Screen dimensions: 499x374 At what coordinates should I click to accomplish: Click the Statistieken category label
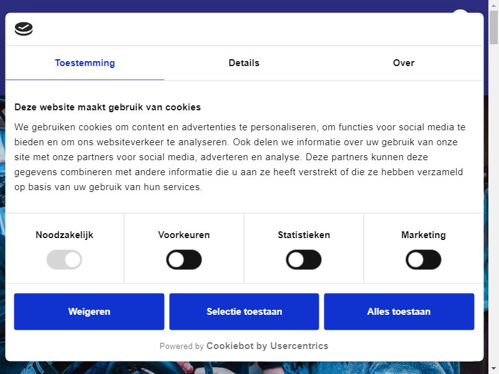pyautogui.click(x=304, y=235)
